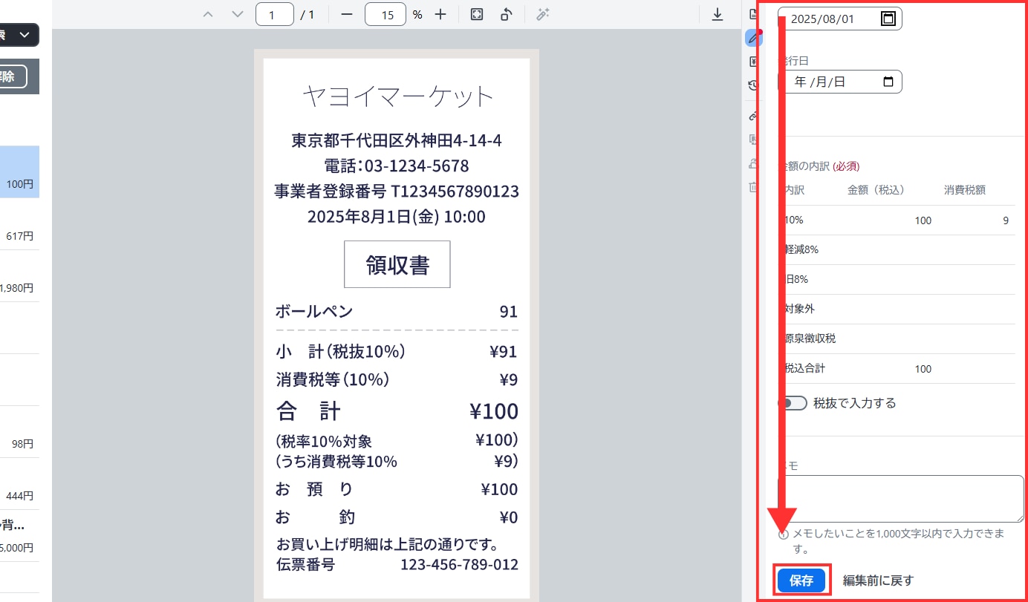Go to next page with down chevron
The height and width of the screenshot is (602, 1028).
coord(238,14)
